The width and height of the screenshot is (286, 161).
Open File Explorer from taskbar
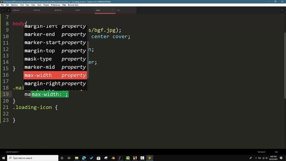76,158
